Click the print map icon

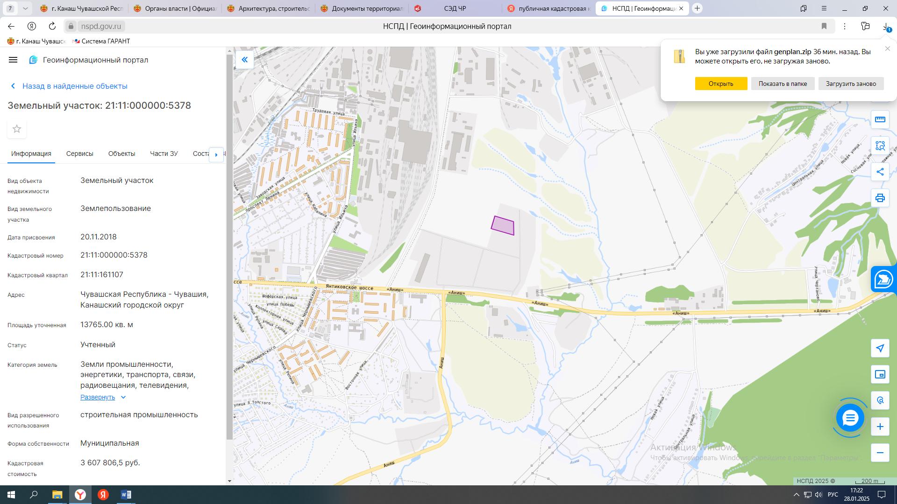[x=880, y=198]
